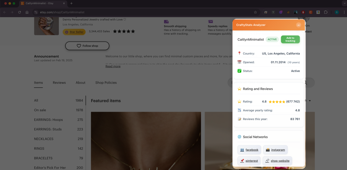Click the Star Seller badge
347x170 pixels.
[x=74, y=32]
